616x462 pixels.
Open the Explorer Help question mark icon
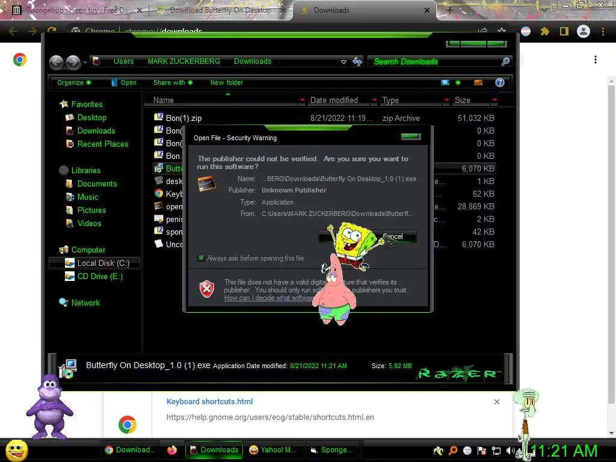[500, 82]
